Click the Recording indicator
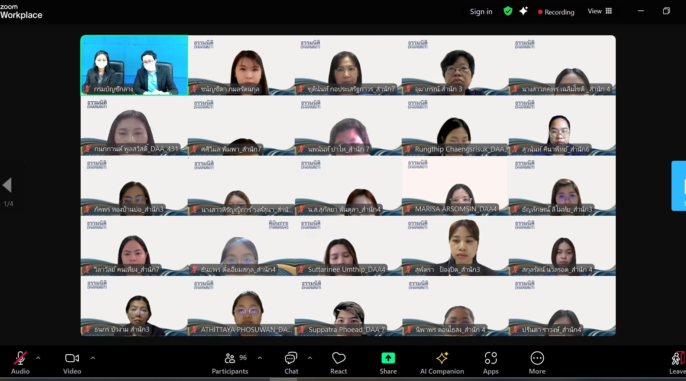Screen dimensions: 686x381 (x=556, y=12)
